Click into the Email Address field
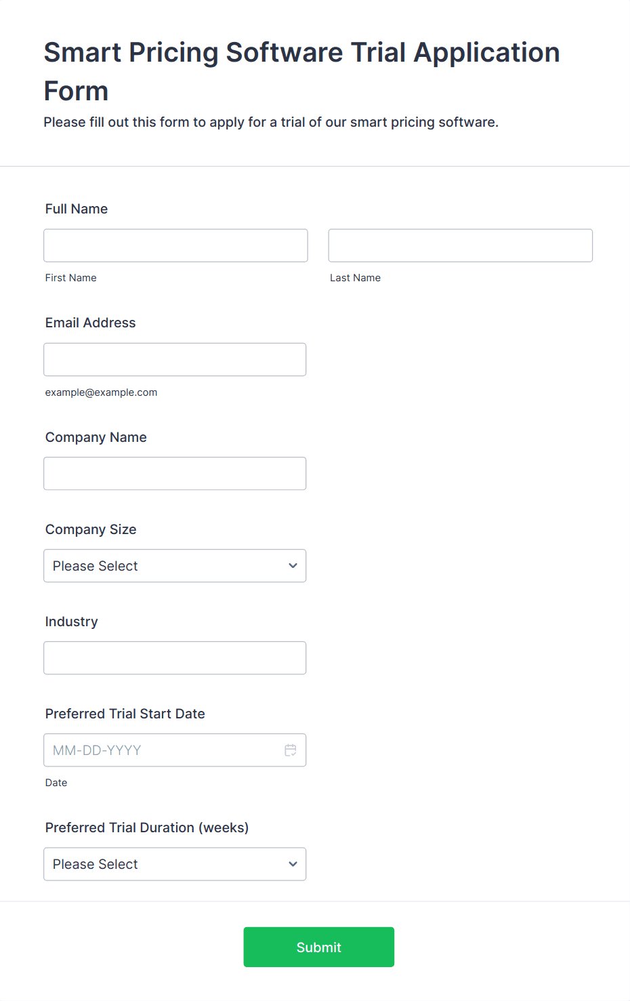 coord(175,359)
